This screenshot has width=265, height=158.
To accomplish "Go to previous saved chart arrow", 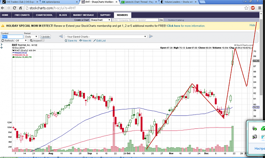I will click(61, 36).
